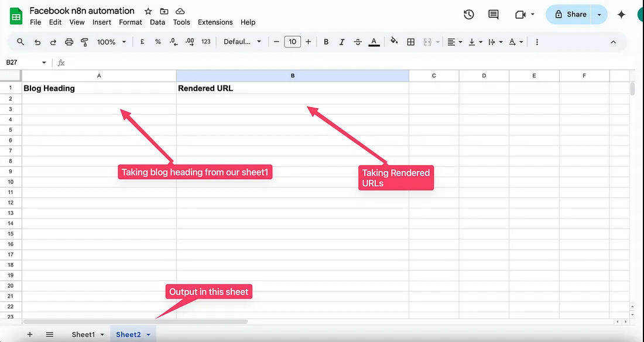Open the Extensions menu
Image resolution: width=644 pixels, height=342 pixels.
215,22
